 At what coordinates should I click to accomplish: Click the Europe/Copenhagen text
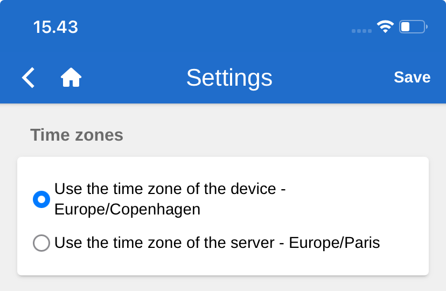coord(127,210)
